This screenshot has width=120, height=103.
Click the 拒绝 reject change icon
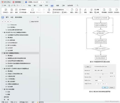(x=76, y=10)
